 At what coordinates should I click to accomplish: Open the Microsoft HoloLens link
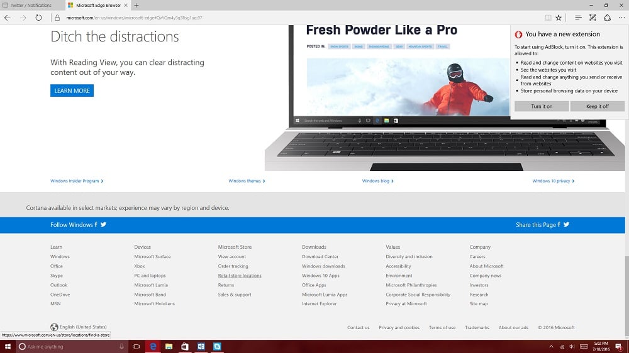click(x=155, y=304)
